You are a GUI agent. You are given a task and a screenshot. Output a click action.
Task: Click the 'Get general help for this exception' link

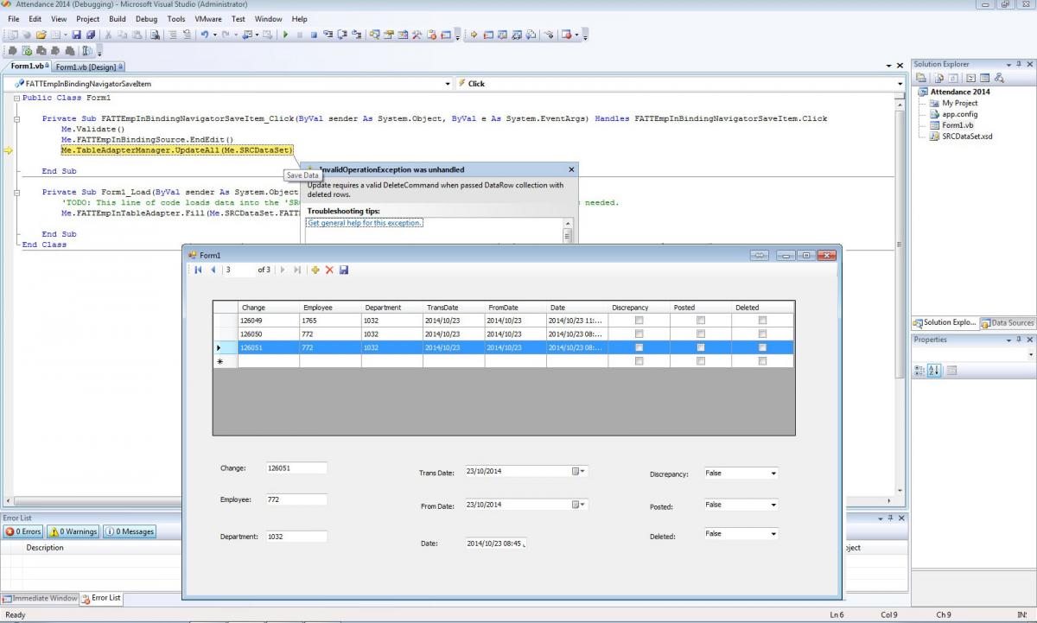pos(366,223)
